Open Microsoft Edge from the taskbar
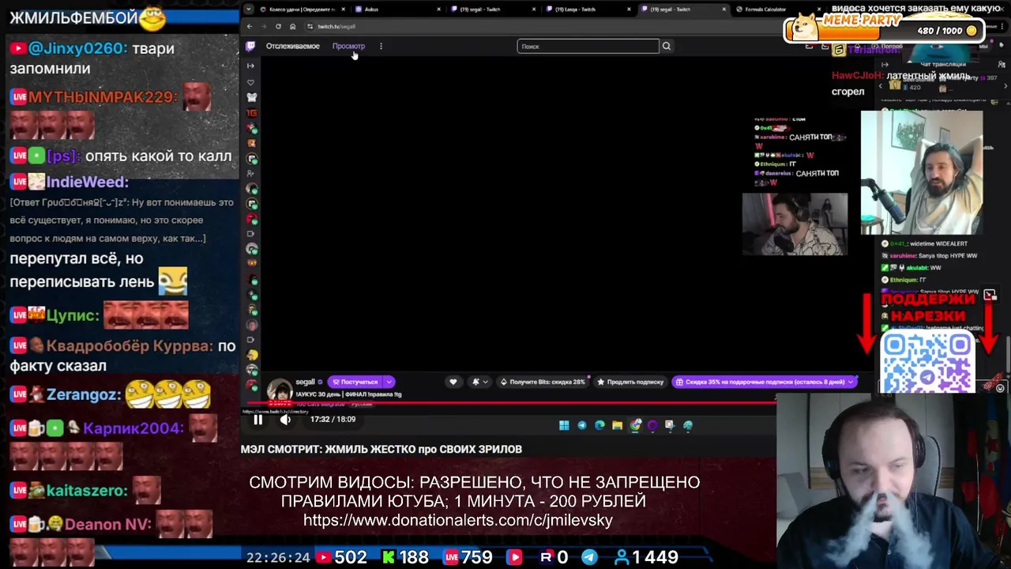This screenshot has height=569, width=1011. click(599, 425)
